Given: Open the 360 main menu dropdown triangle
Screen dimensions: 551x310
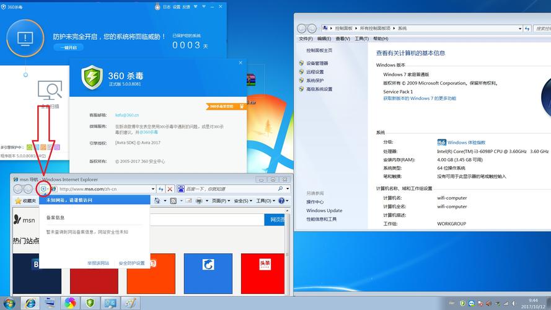Looking at the screenshot, I should click(204, 7).
